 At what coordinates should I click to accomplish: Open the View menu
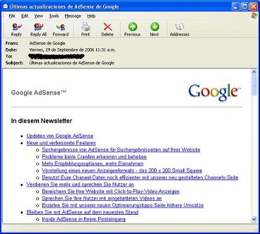(39, 16)
